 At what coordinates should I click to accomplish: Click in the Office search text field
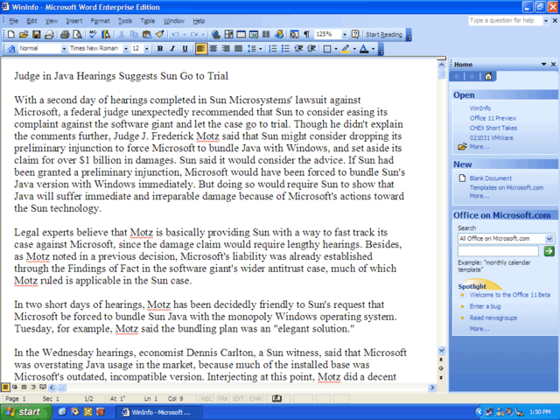click(498, 251)
